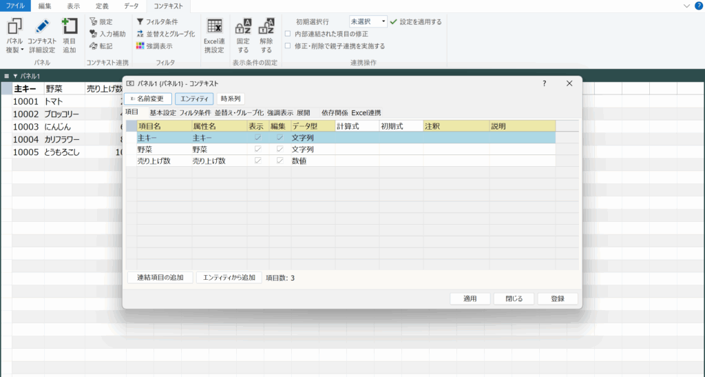Image resolution: width=705 pixels, height=377 pixels.
Task: Select the コンテキスト ribbon tab
Action: click(x=168, y=6)
